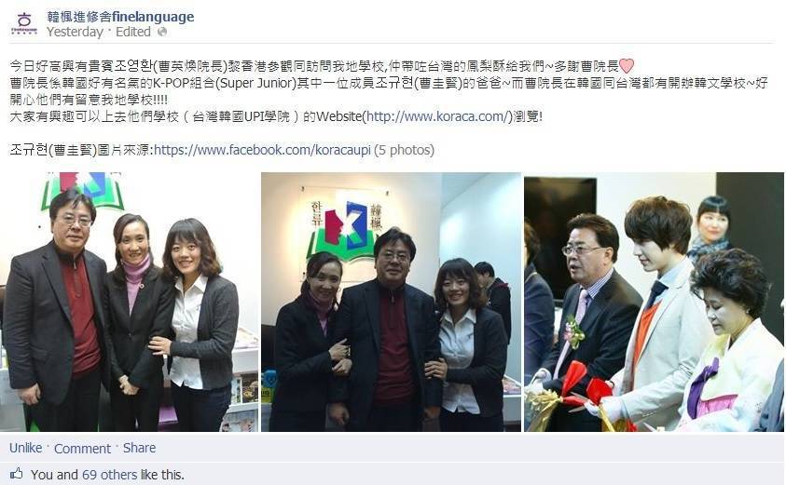
Task: Open the Yesterday timestamp link
Action: point(75,32)
